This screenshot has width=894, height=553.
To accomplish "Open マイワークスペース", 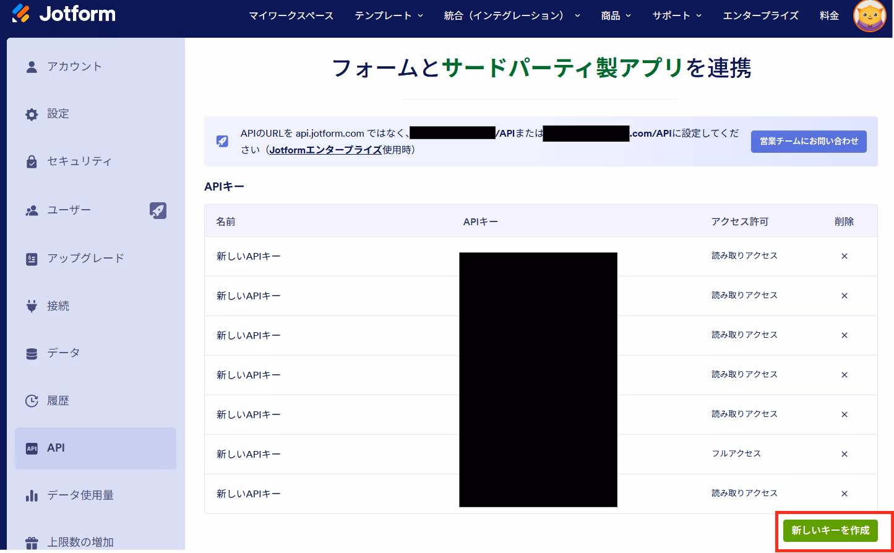I will pyautogui.click(x=291, y=15).
